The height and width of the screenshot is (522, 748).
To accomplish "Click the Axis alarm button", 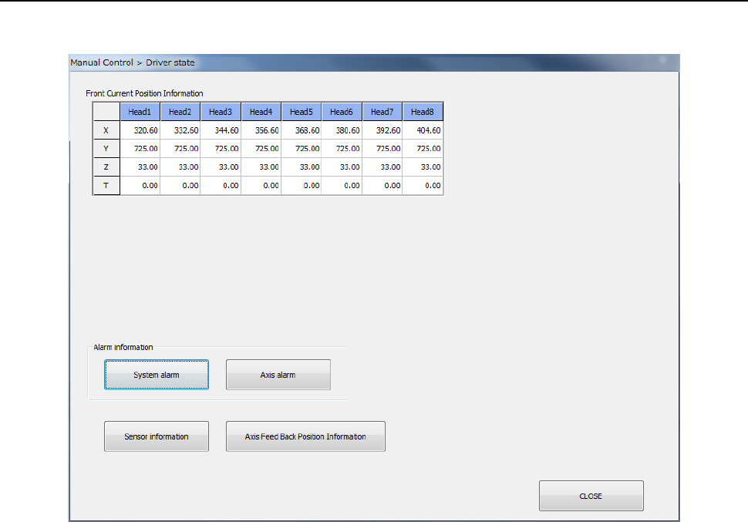I will pos(278,375).
